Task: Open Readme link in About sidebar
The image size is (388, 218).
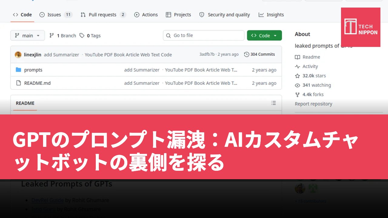Action: point(308,57)
